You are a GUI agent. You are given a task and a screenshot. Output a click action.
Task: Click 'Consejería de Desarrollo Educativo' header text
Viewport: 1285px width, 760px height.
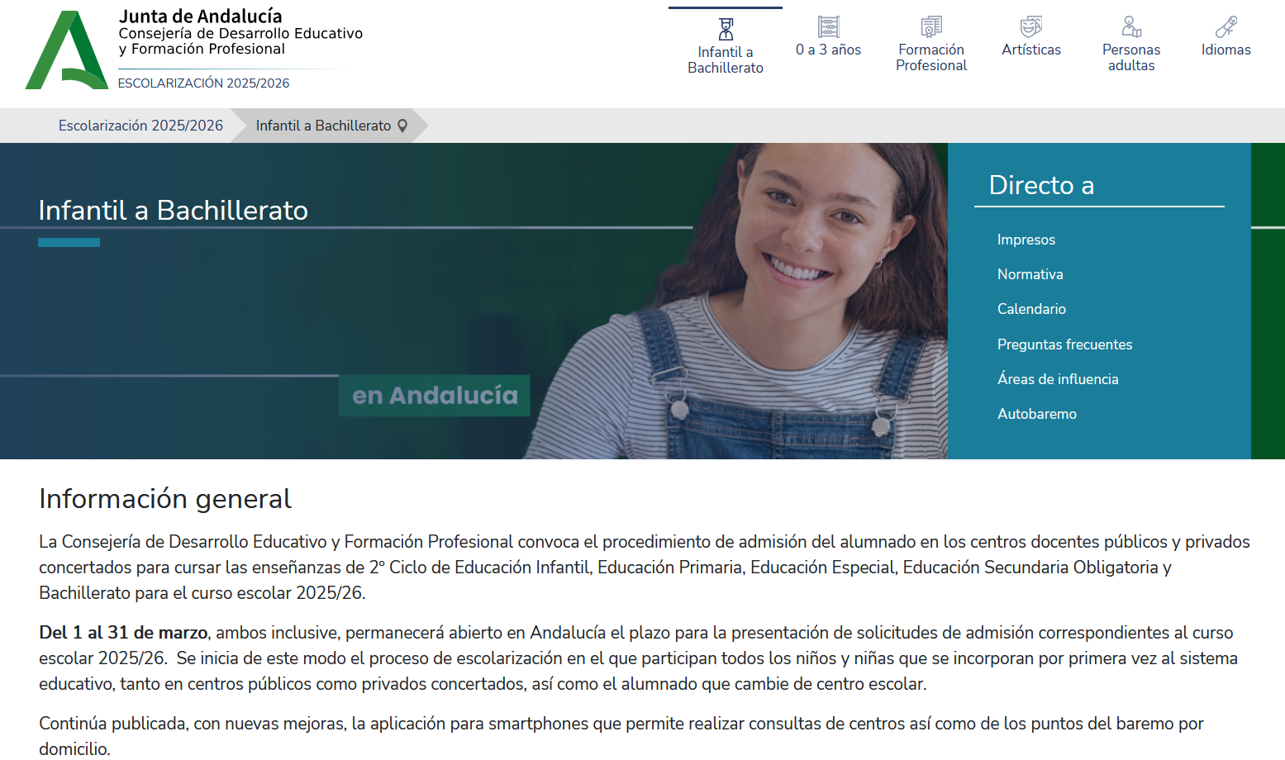[240, 34]
